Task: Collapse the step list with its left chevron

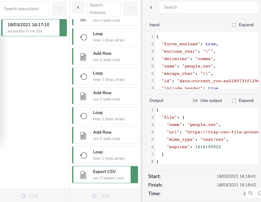Action: point(78,7)
